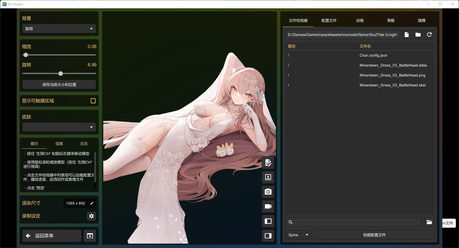Click the pop-out window icon
The width and height of the screenshot is (459, 248).
coord(90,236)
